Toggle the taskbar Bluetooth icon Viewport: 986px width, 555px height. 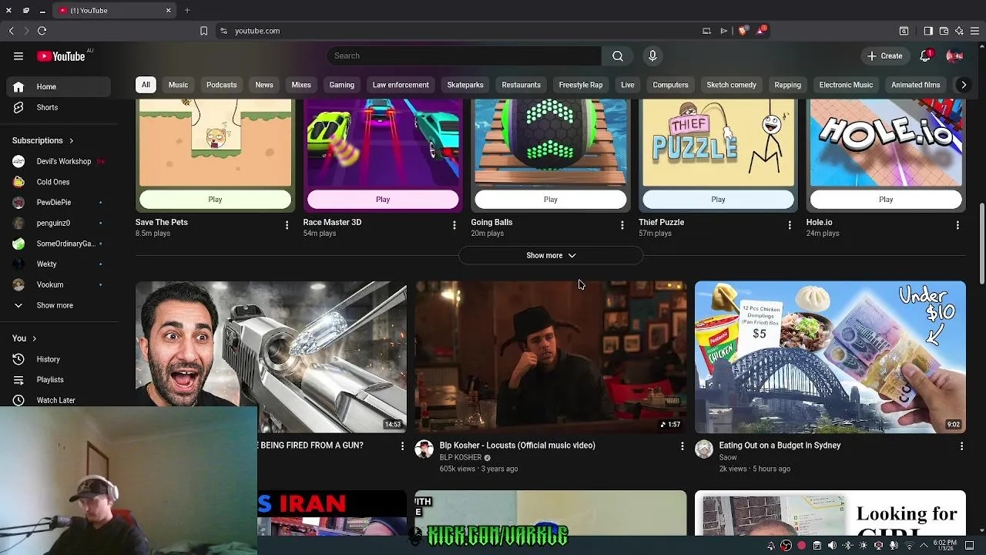click(x=847, y=546)
